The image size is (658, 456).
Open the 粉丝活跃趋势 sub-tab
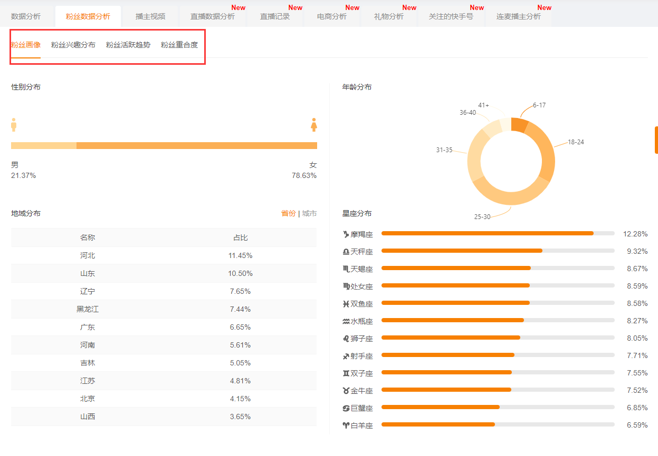click(128, 45)
